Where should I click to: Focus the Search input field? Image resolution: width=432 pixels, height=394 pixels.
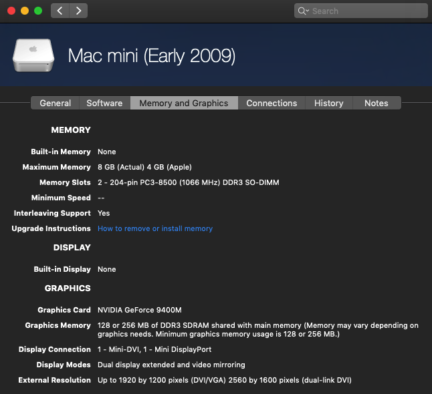click(361, 11)
